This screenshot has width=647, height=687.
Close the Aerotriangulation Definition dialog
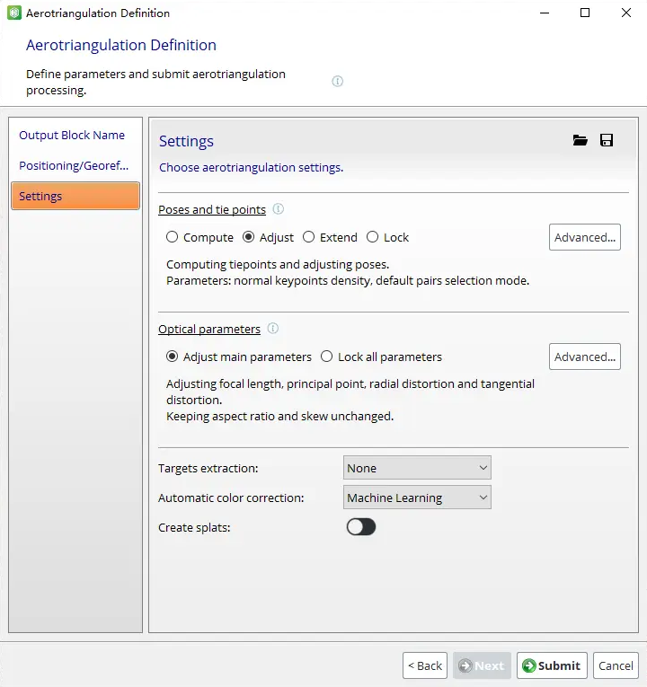(626, 13)
